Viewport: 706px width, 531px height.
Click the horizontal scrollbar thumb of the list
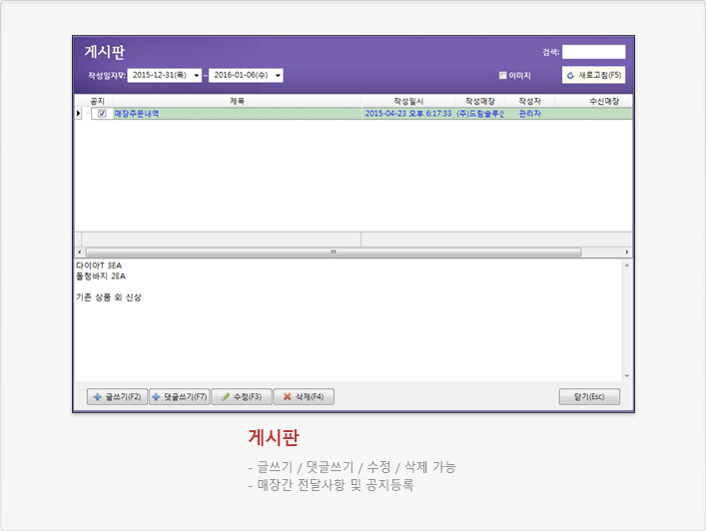(x=334, y=252)
